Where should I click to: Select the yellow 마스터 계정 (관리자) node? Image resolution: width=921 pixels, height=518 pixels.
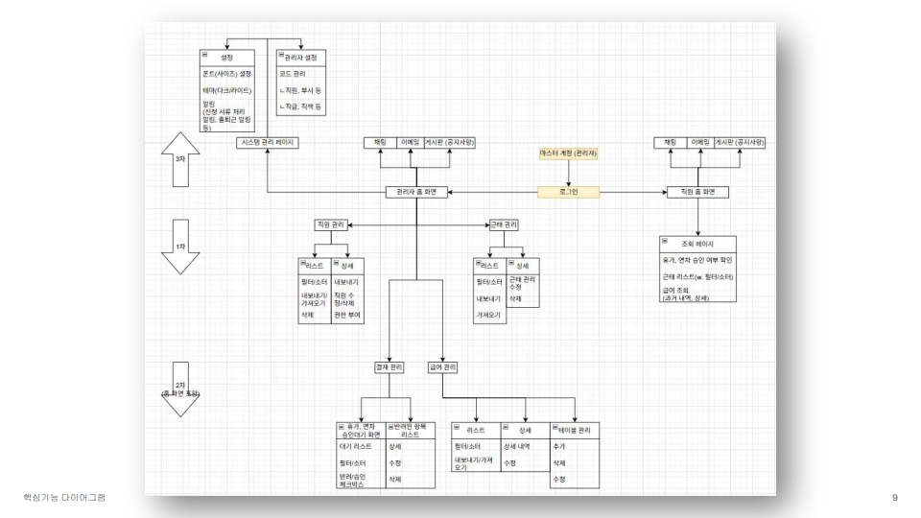coord(568,153)
